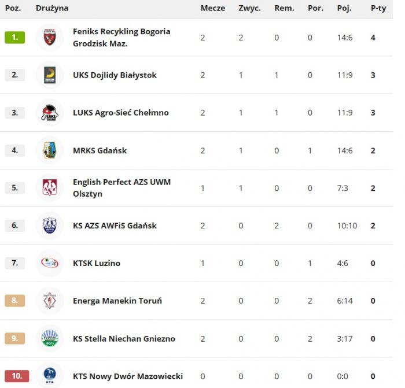Click the red position 10 badge

pyautogui.click(x=17, y=376)
